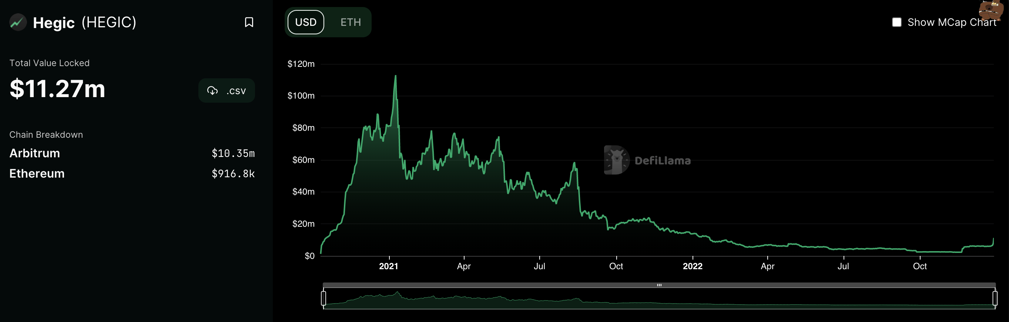
Task: Click the Arbitrum chain name
Action: coord(34,153)
